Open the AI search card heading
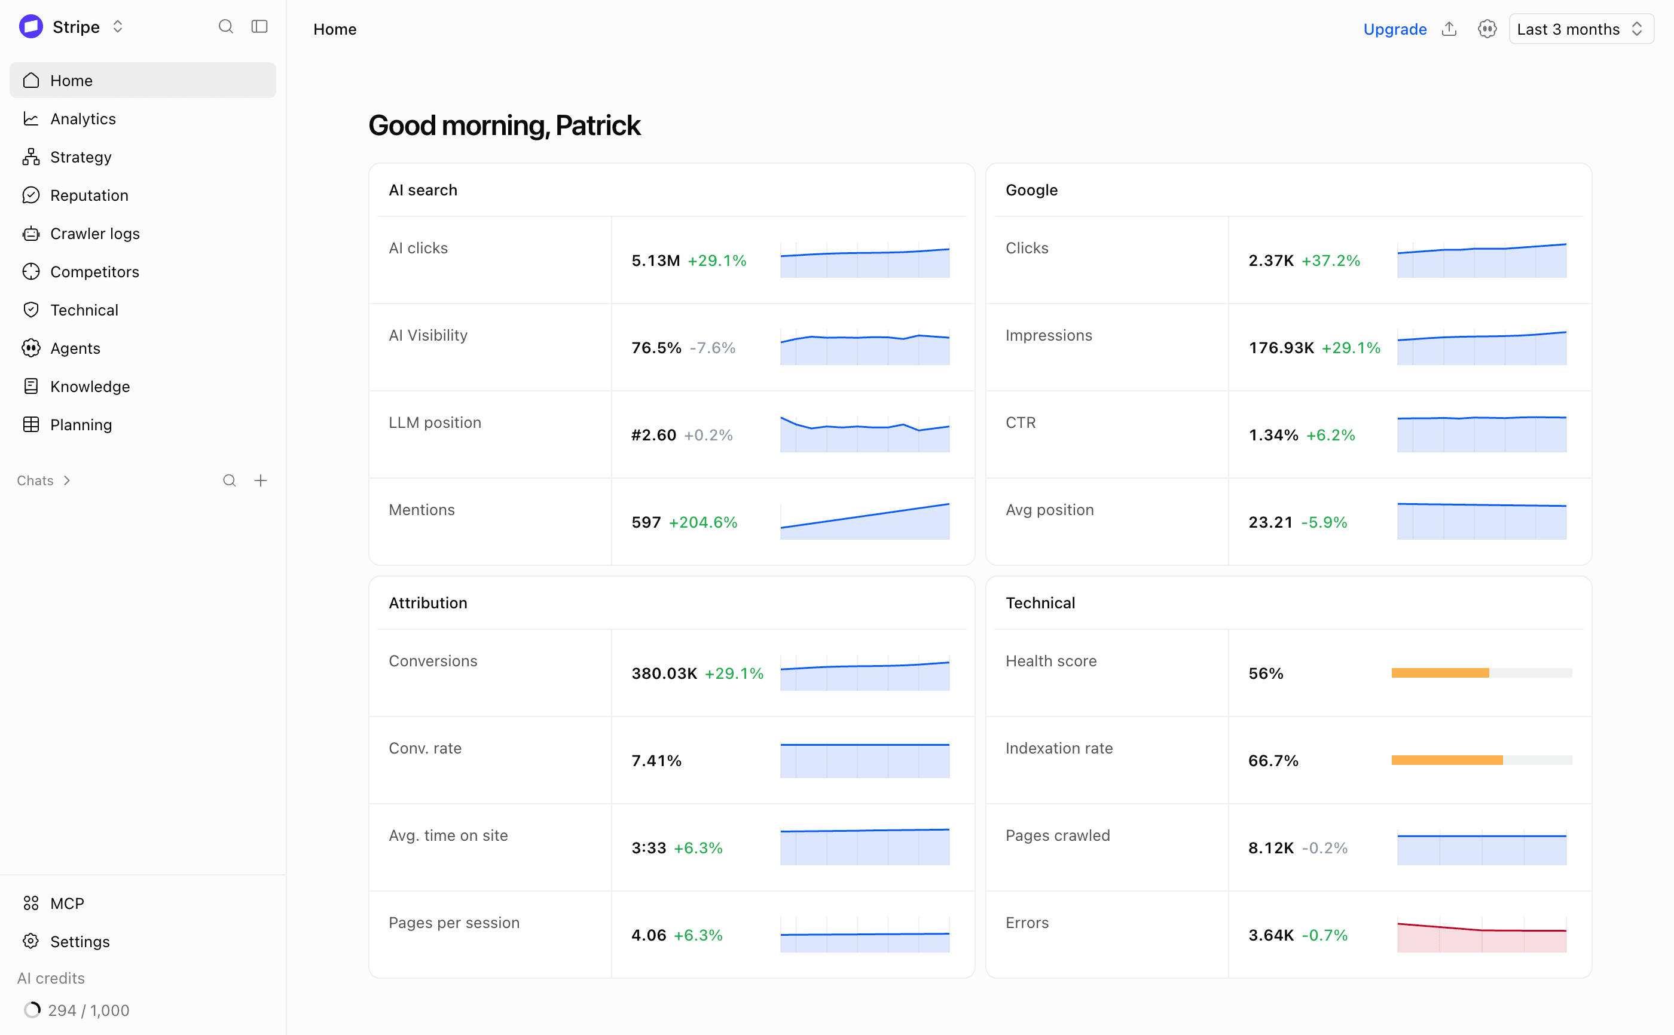Screen dimensions: 1674x1035 click(423, 190)
